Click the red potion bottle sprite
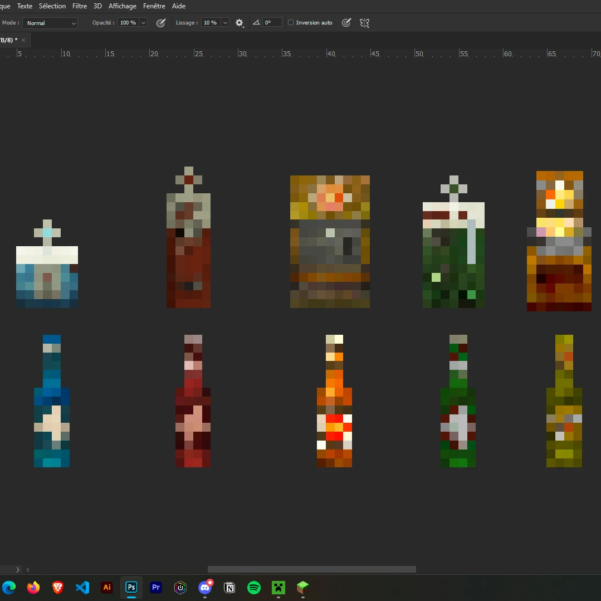The width and height of the screenshot is (601, 601). [x=193, y=401]
